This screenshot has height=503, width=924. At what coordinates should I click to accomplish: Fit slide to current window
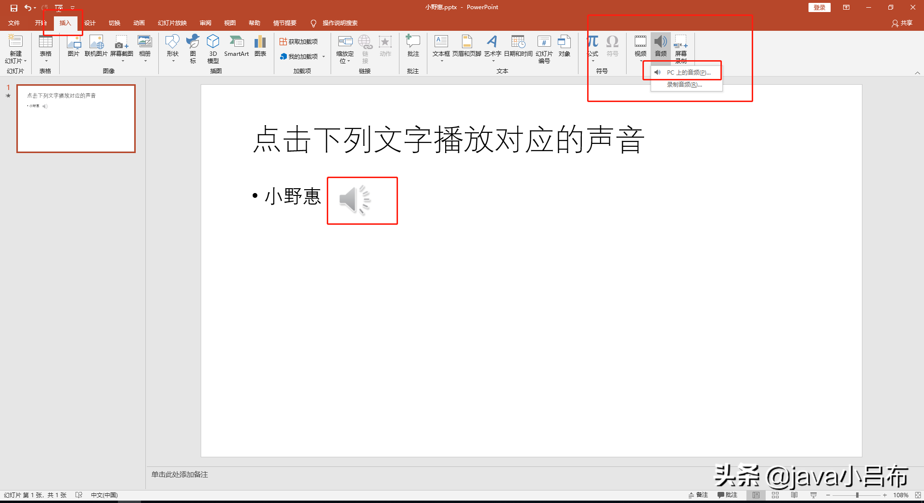[918, 495]
